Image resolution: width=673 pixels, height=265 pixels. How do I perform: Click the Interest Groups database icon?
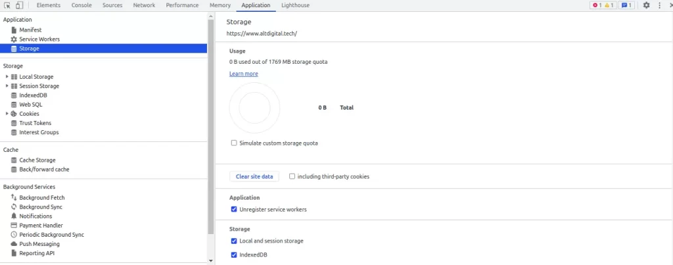tap(14, 132)
